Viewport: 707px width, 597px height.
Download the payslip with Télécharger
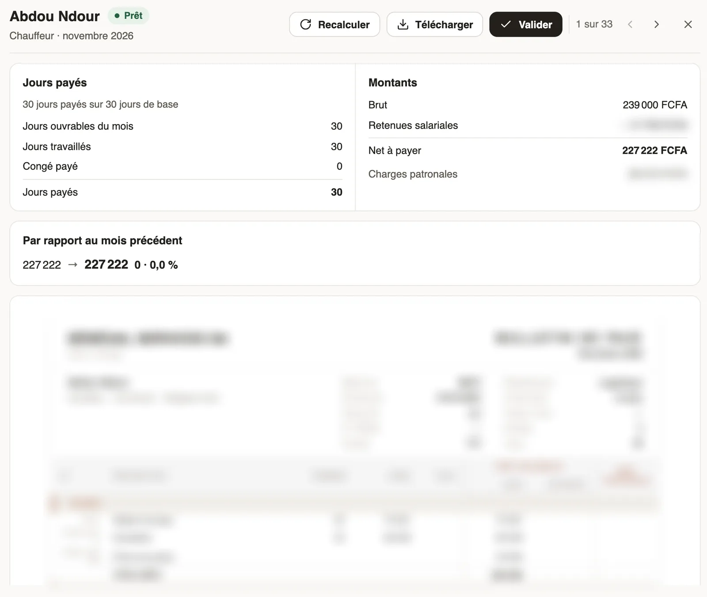pos(434,24)
